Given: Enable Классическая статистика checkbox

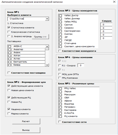Looking at the screenshot, I should [x=9, y=32].
